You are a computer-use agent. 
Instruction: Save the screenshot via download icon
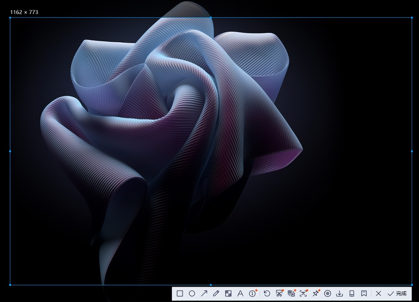(339, 294)
